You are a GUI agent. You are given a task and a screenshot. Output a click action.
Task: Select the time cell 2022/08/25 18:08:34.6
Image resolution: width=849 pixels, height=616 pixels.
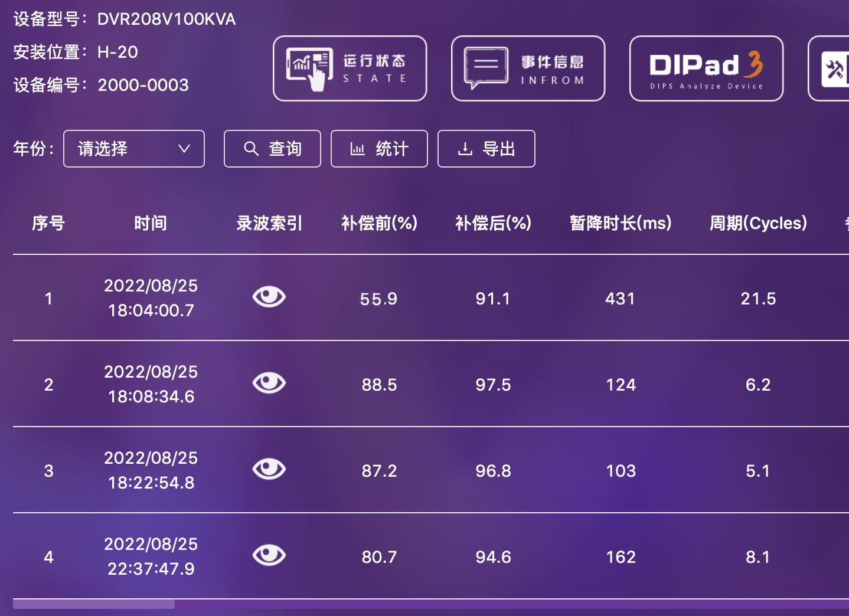(x=151, y=384)
